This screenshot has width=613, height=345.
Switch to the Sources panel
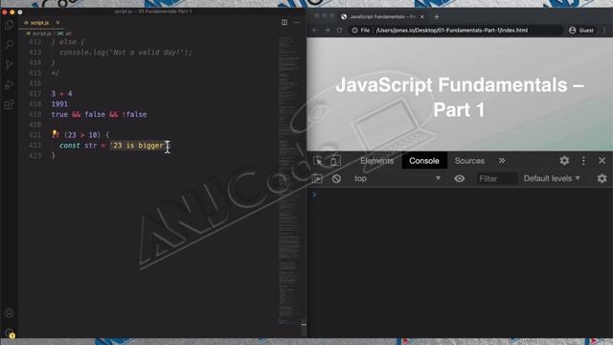point(469,161)
